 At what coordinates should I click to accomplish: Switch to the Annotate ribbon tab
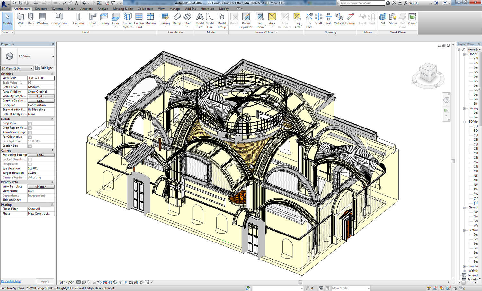point(86,9)
